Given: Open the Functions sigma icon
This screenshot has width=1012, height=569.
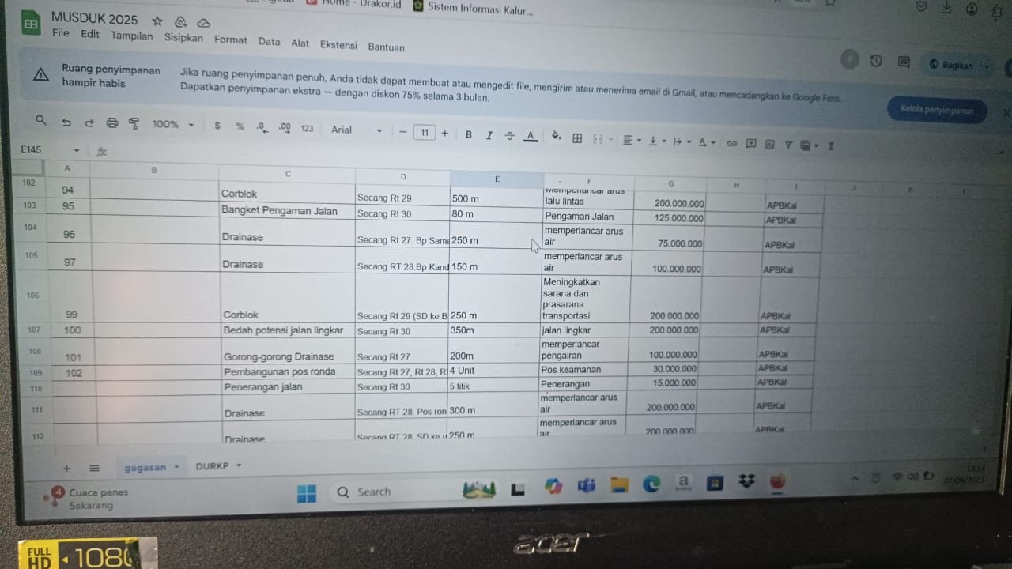Looking at the screenshot, I should click(x=831, y=145).
